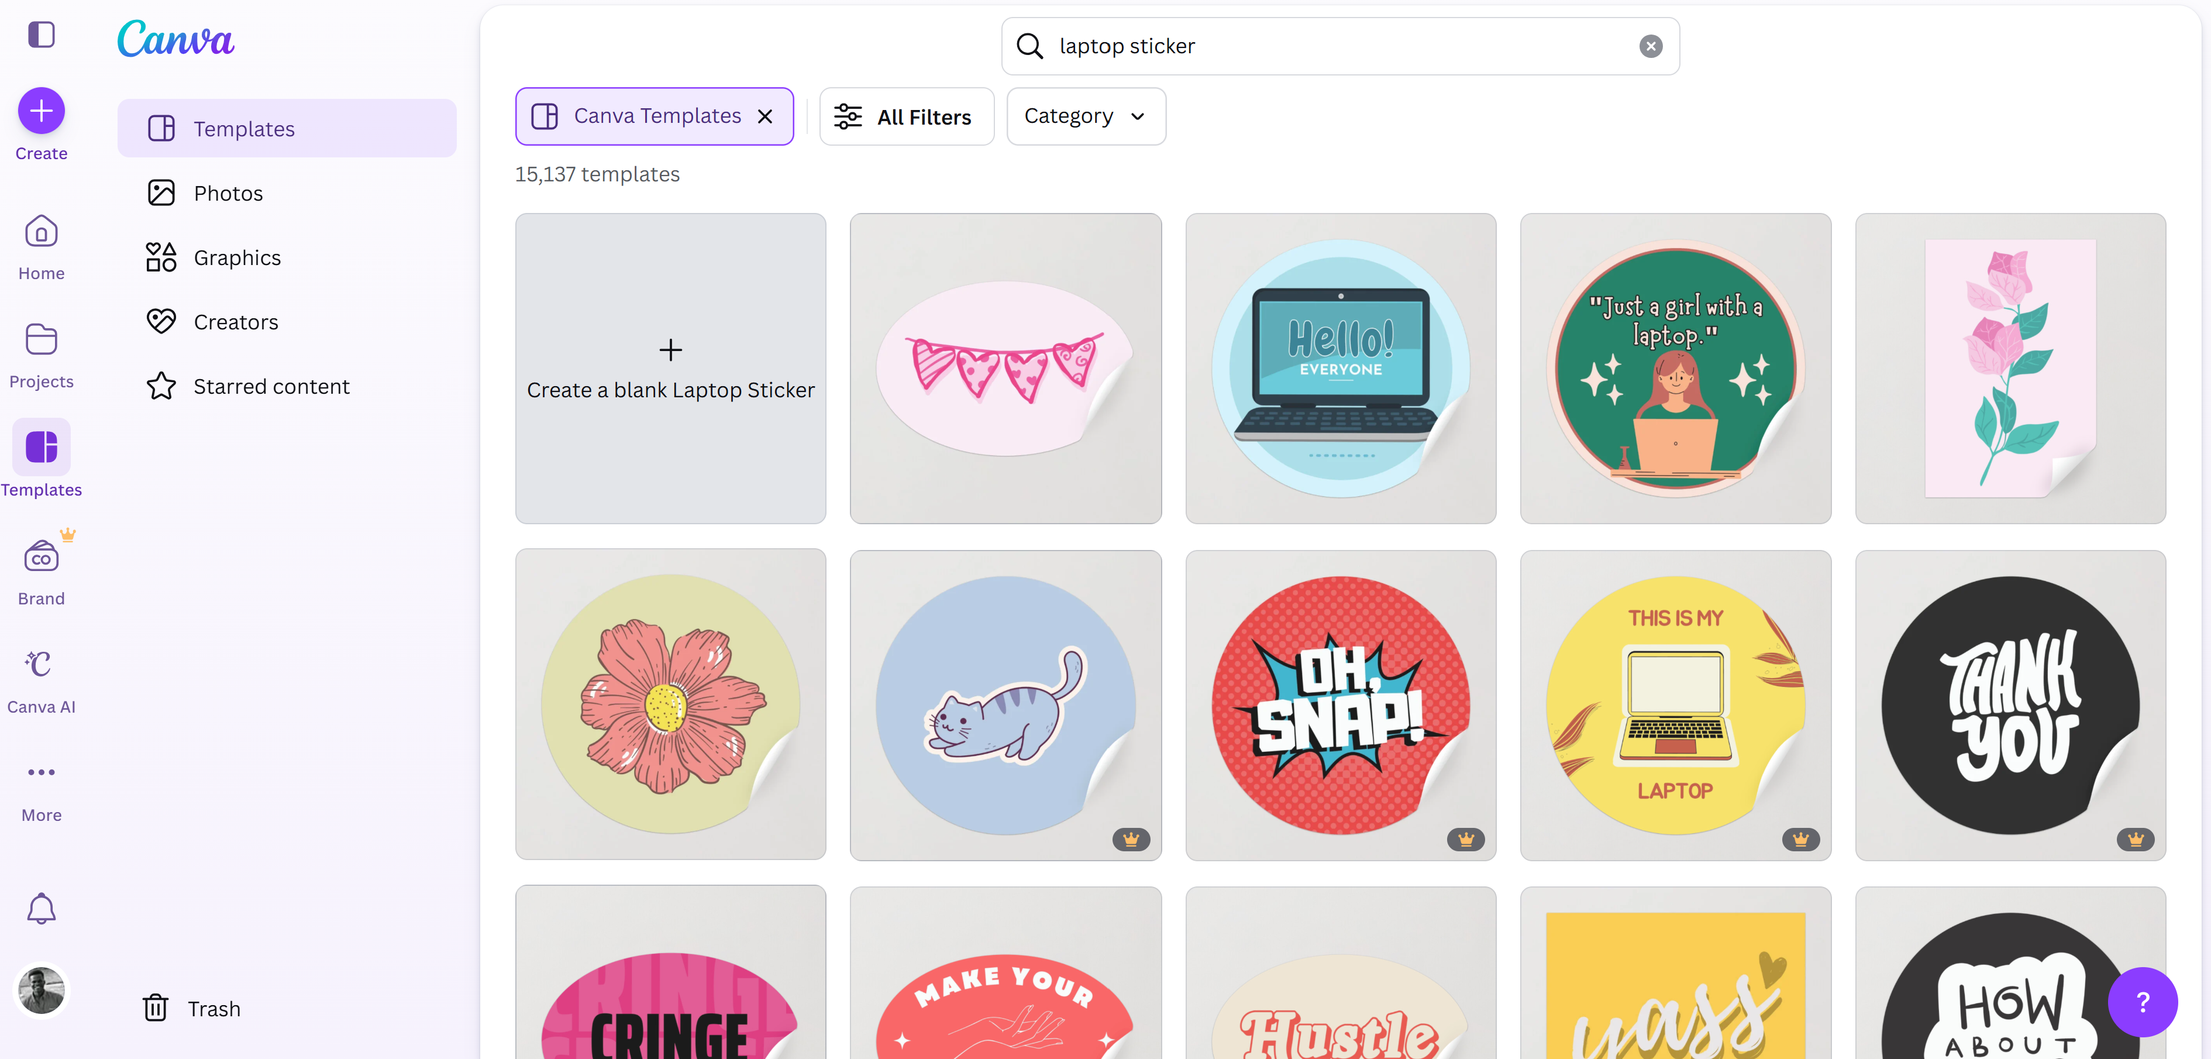The width and height of the screenshot is (2211, 1059).
Task: Open Trash
Action: (x=191, y=1008)
